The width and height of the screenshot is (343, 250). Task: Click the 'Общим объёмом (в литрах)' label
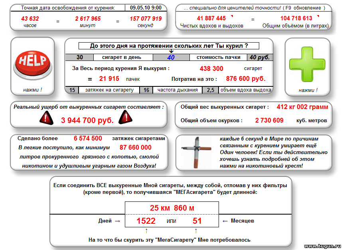click(296, 26)
